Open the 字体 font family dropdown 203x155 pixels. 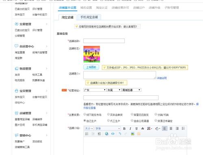(x=108, y=129)
